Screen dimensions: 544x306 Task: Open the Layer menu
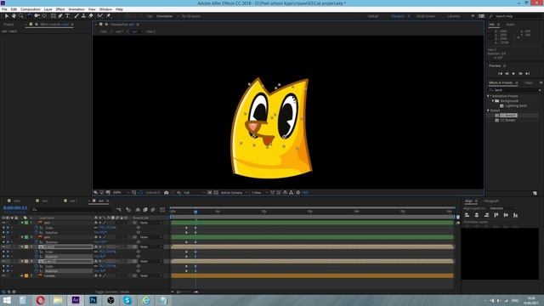[x=48, y=9]
